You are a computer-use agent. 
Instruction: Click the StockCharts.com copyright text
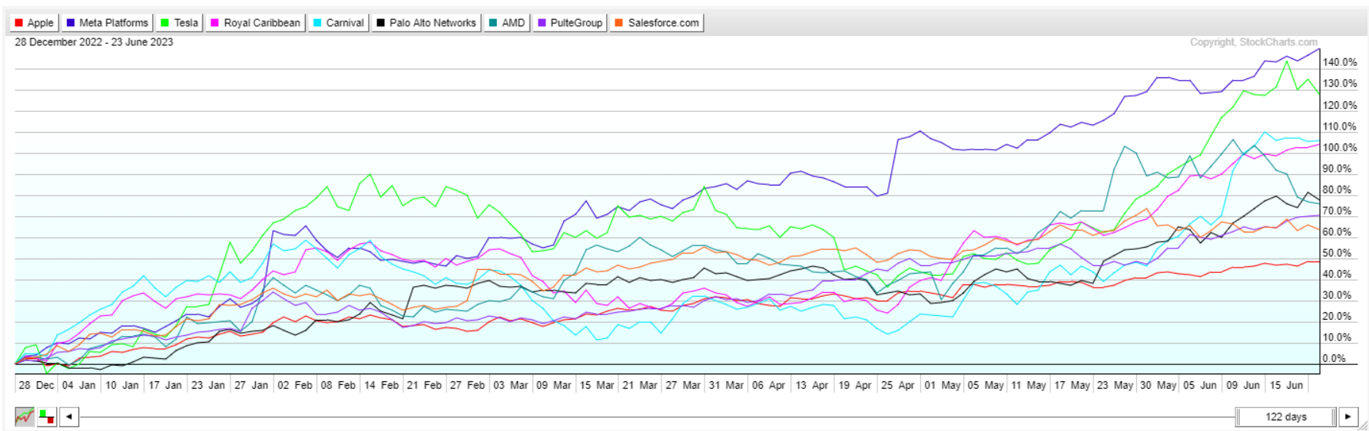tap(1253, 42)
